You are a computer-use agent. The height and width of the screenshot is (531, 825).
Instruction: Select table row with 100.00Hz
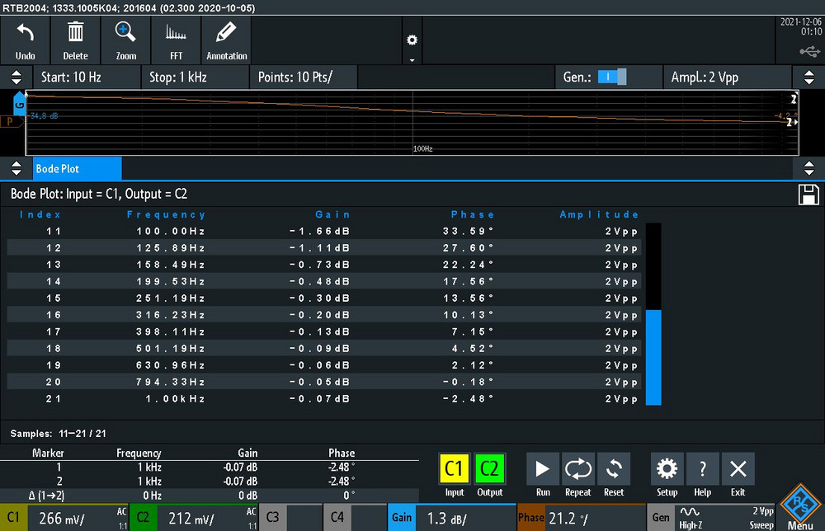pyautogui.click(x=324, y=232)
